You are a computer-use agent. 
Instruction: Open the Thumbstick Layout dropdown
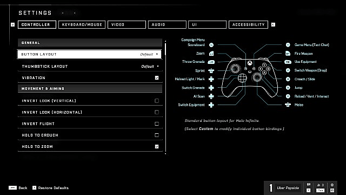[x=90, y=66]
